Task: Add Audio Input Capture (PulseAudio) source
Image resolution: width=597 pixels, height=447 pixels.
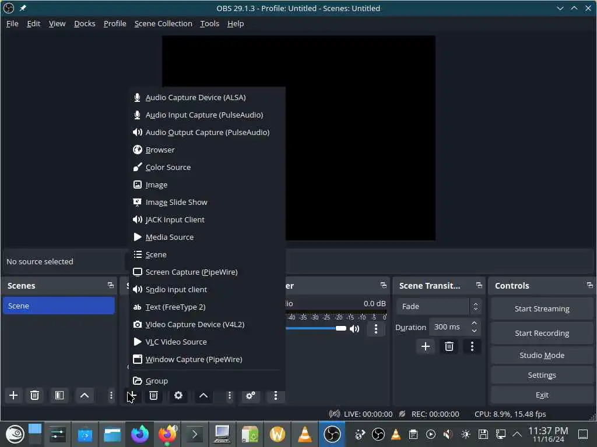Action: 207,115
